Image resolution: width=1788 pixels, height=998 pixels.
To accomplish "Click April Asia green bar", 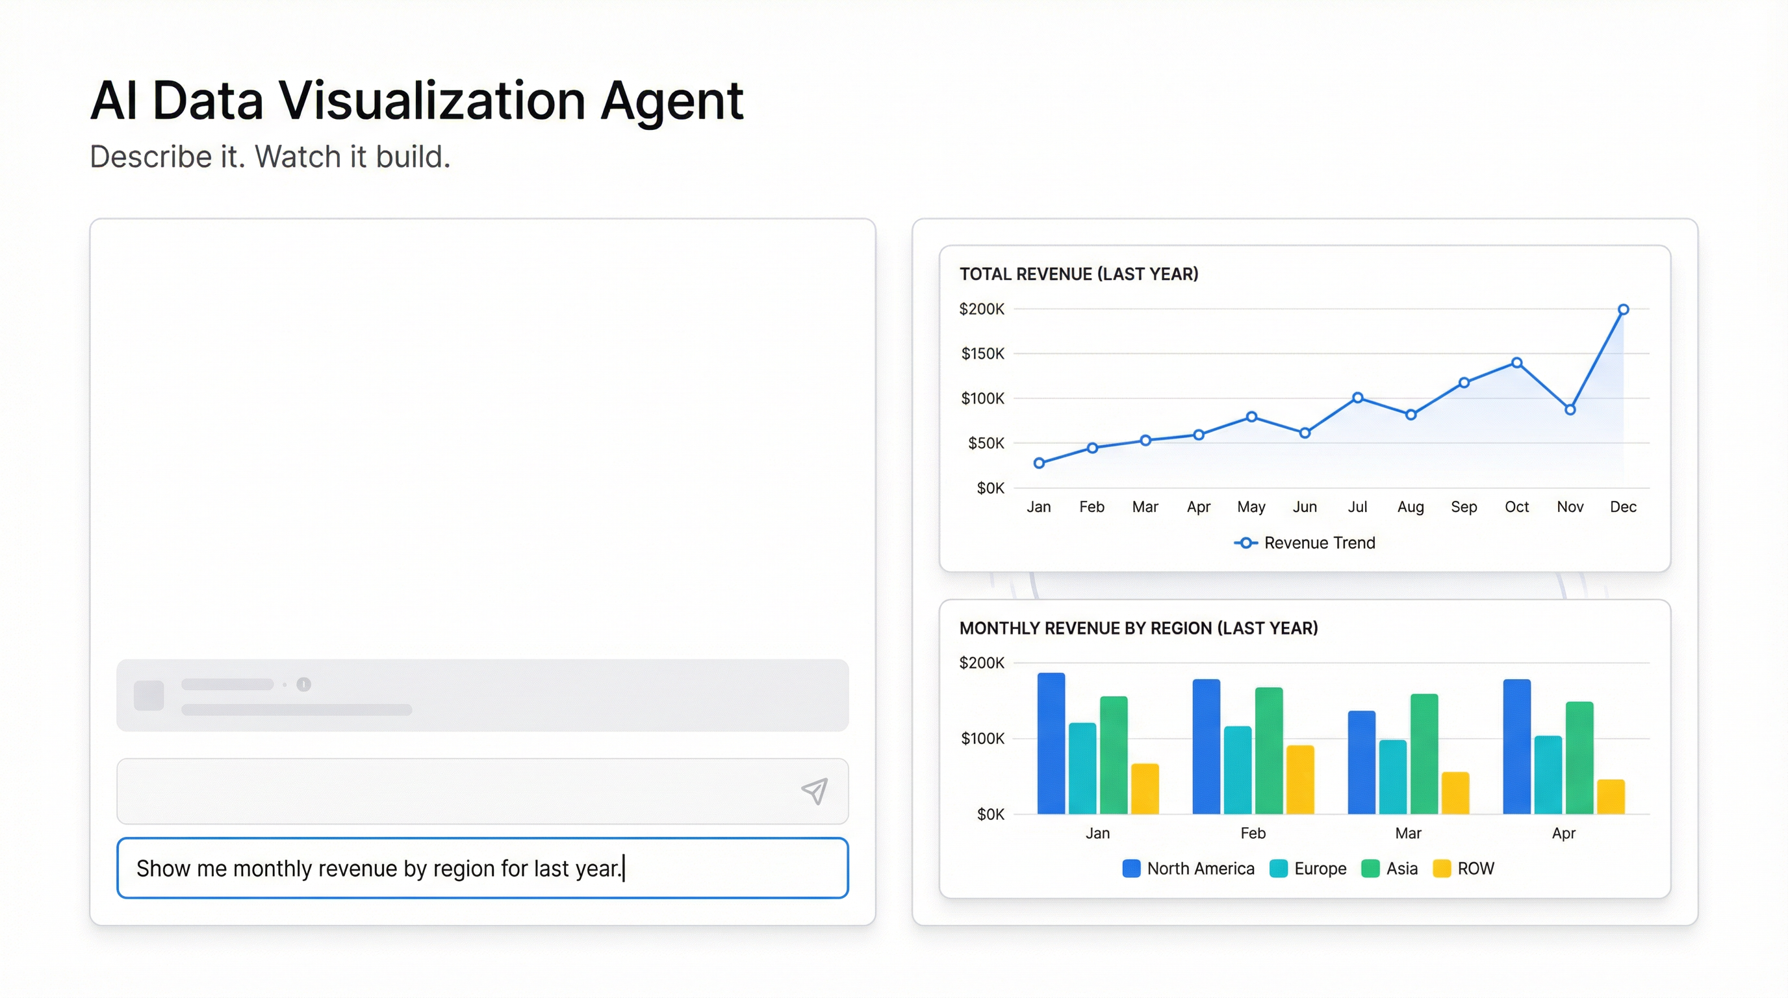I will pos(1580,758).
